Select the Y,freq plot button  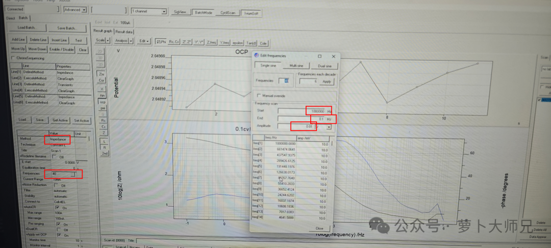pos(224,43)
